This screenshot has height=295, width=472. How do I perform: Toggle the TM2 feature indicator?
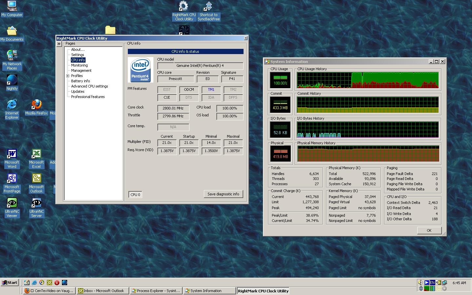(233, 89)
